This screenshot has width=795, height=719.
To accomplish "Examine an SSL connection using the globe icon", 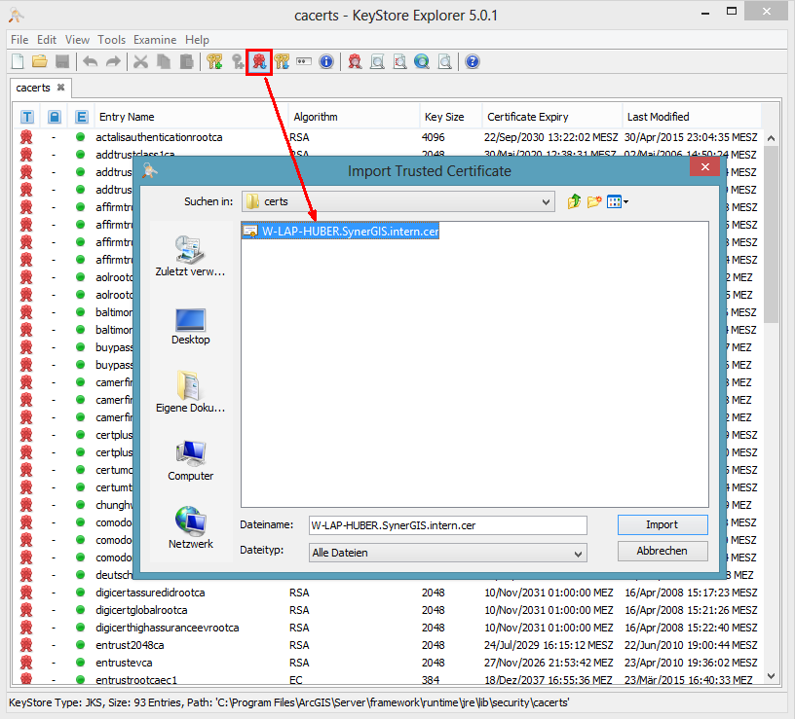I will 422,61.
